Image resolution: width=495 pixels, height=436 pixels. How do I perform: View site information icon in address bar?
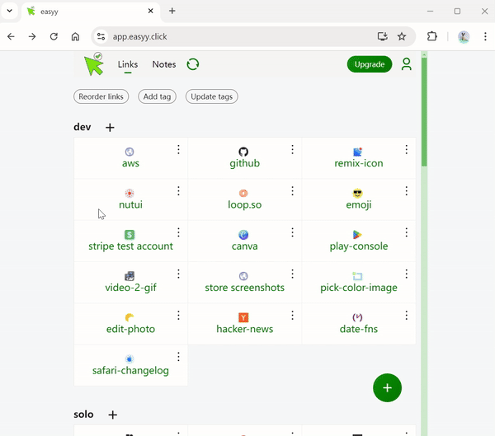click(101, 36)
